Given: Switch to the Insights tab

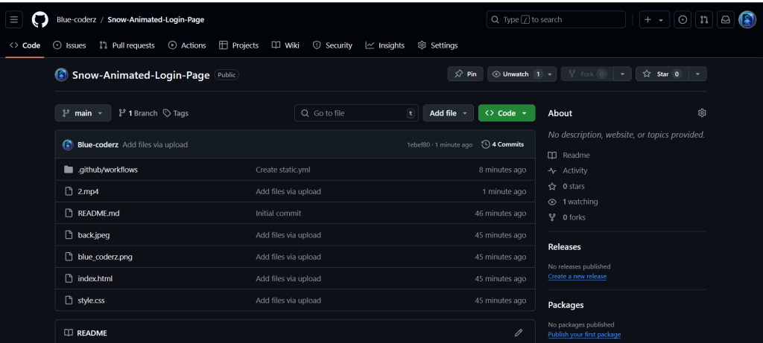Looking at the screenshot, I should point(385,45).
